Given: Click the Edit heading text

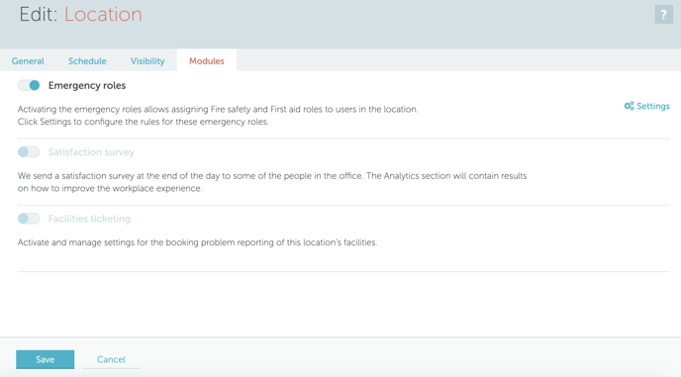Looking at the screenshot, I should click(x=39, y=14).
